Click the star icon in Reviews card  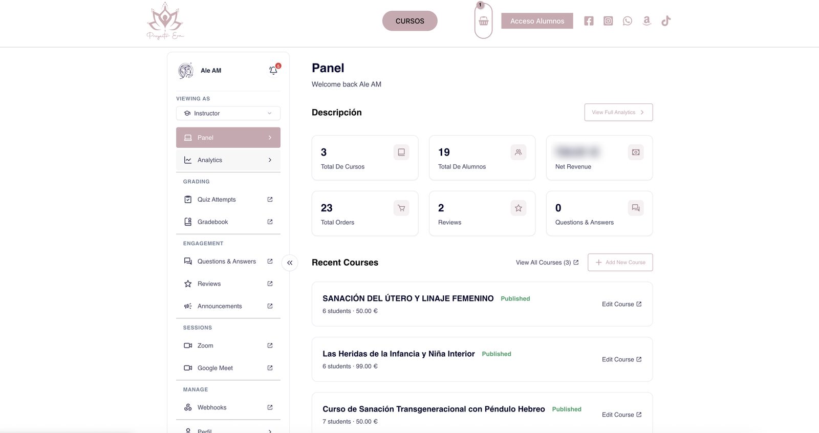(x=519, y=208)
